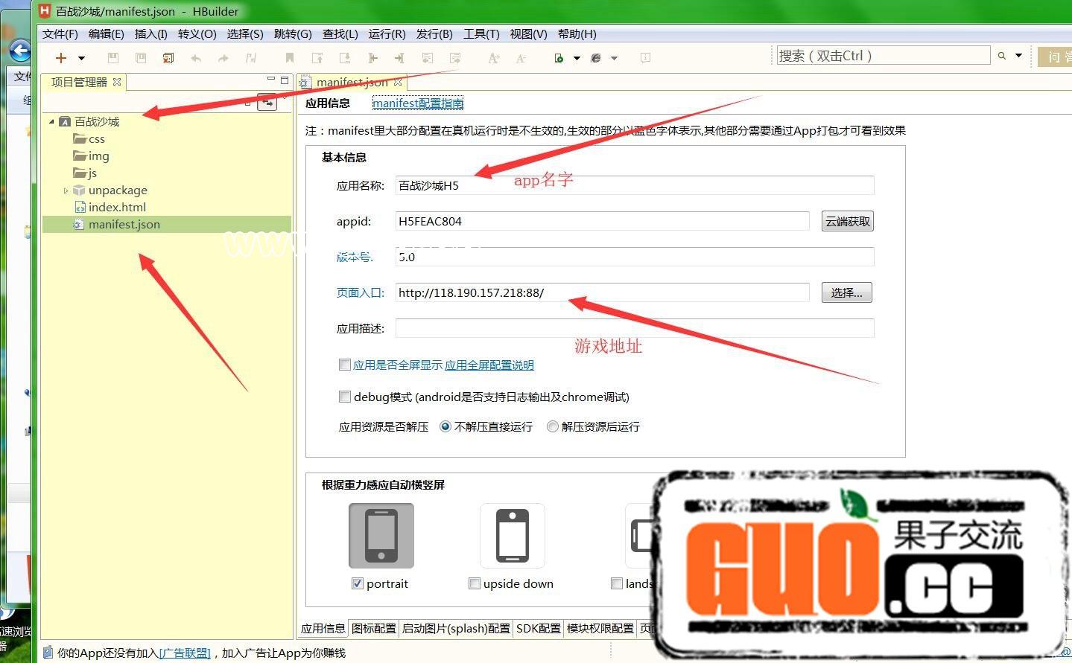
Task: Toggle Link with Editor double-arrow icon
Action: coord(267,103)
